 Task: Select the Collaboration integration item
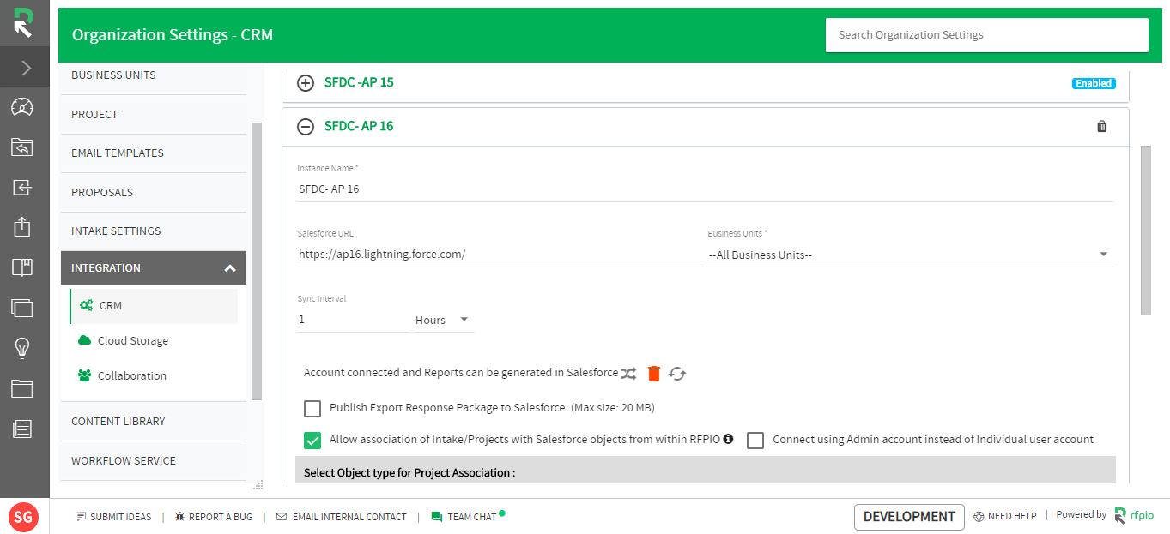tap(154, 376)
